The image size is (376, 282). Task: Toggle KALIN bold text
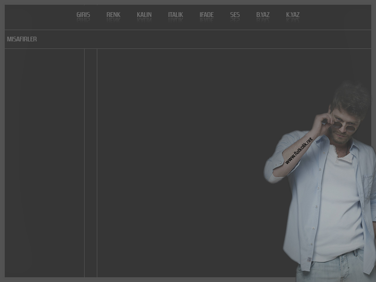click(x=144, y=15)
